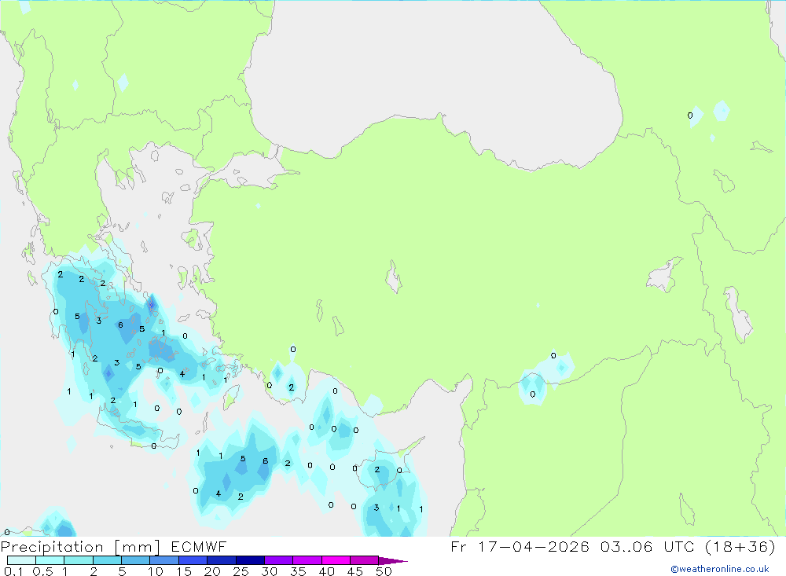The height and width of the screenshot is (576, 786).
Task: Click the '25' legend scale label
Action: 241,571
